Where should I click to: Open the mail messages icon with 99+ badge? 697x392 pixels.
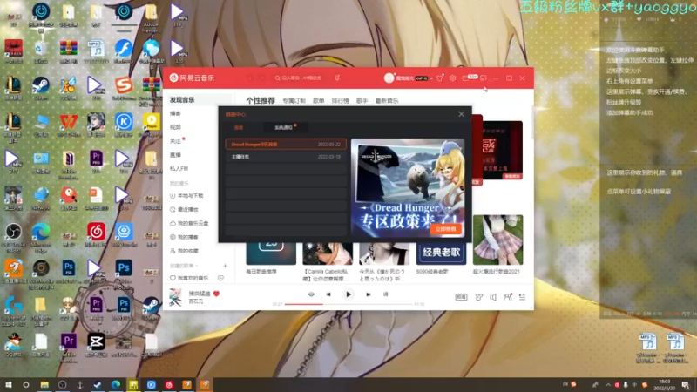click(x=465, y=78)
